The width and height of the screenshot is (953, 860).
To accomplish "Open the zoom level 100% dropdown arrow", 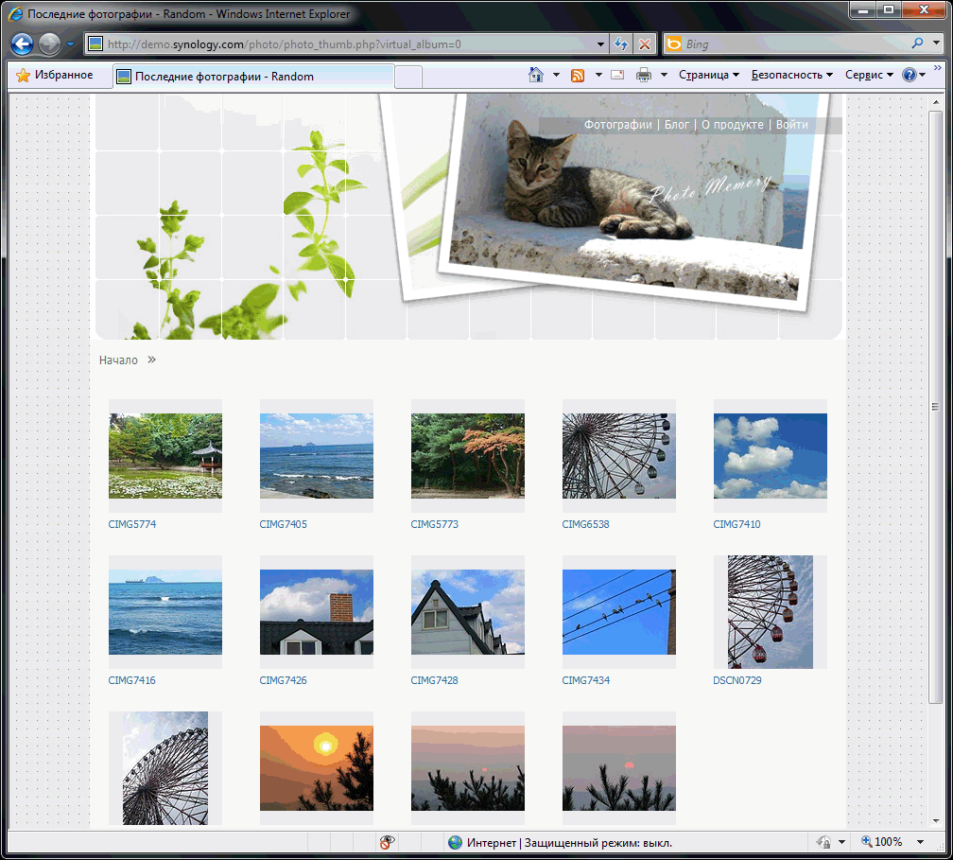I will (x=920, y=842).
